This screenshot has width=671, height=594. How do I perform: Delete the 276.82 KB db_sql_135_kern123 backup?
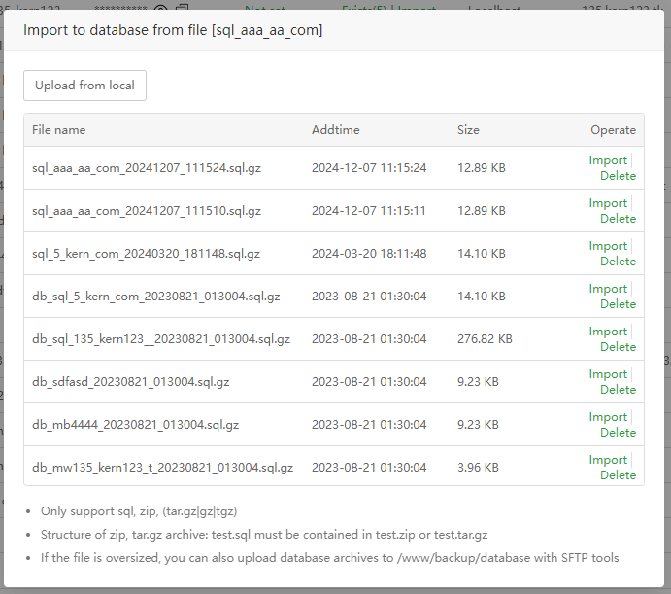pos(618,347)
